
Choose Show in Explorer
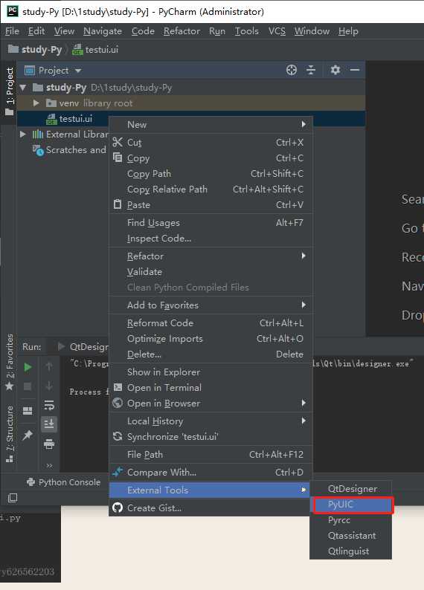click(x=211, y=372)
